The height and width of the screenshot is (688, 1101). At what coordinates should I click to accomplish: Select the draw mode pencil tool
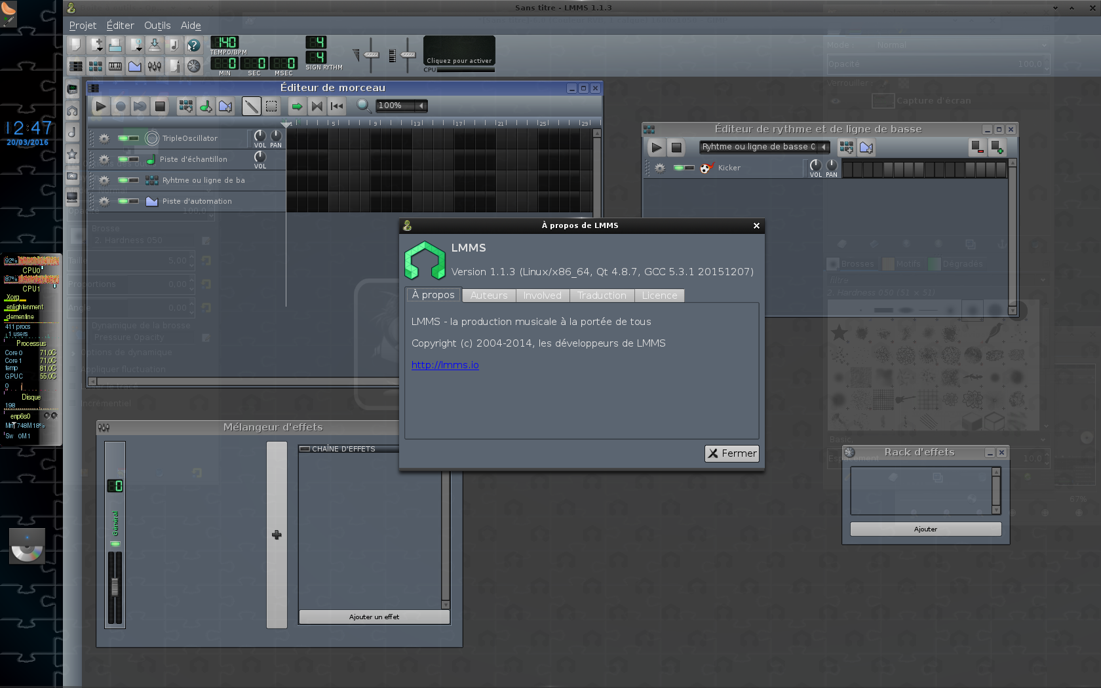(x=251, y=106)
